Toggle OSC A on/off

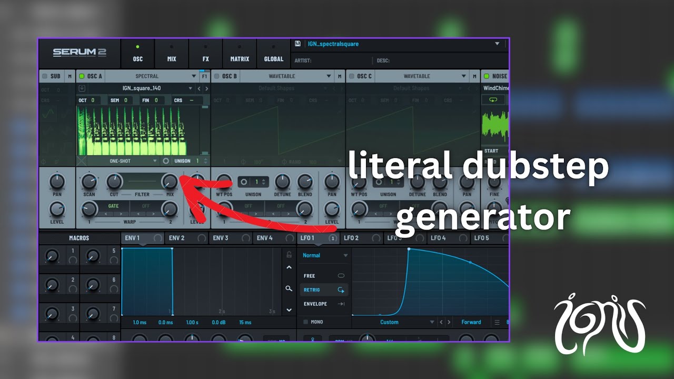click(82, 76)
